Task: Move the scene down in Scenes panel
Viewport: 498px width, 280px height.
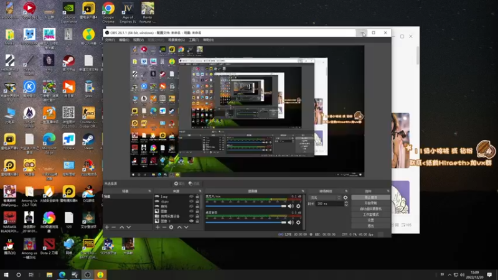Action: [x=129, y=227]
